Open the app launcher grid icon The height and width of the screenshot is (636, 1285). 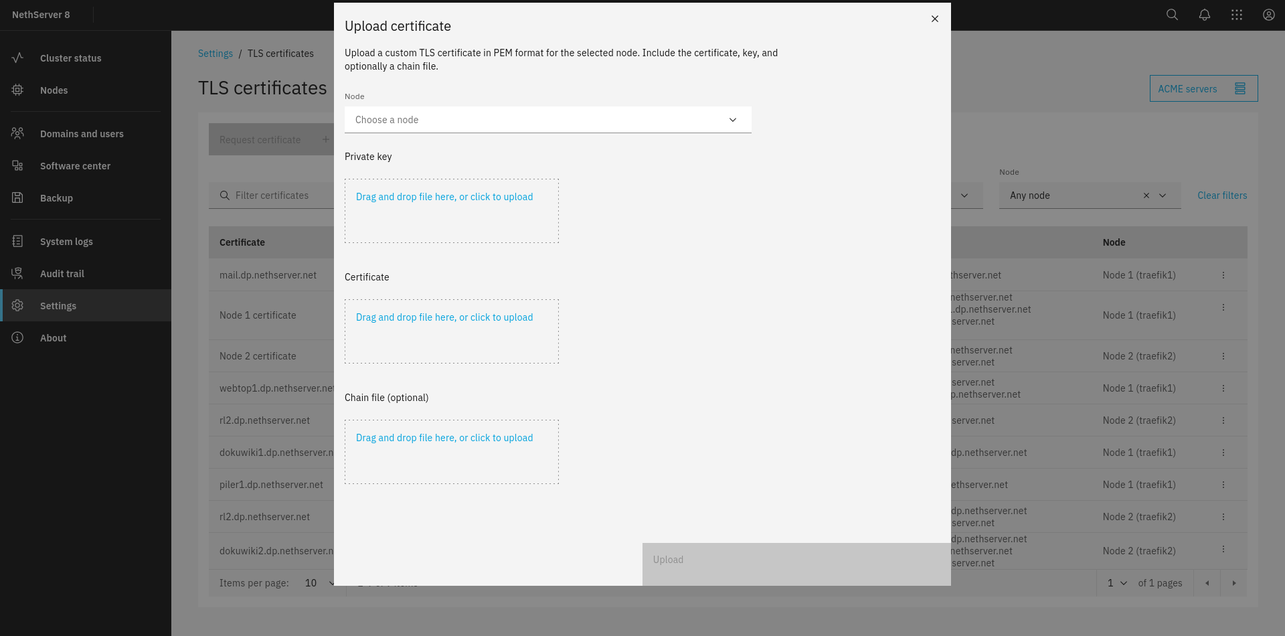tap(1236, 15)
